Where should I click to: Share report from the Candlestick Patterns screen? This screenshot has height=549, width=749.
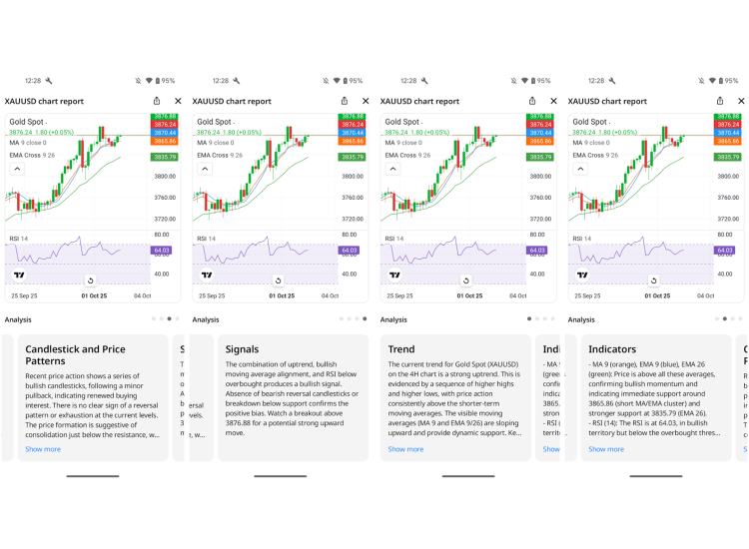click(157, 101)
